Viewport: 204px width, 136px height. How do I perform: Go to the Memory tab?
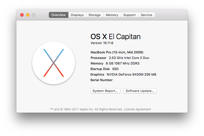(112, 15)
